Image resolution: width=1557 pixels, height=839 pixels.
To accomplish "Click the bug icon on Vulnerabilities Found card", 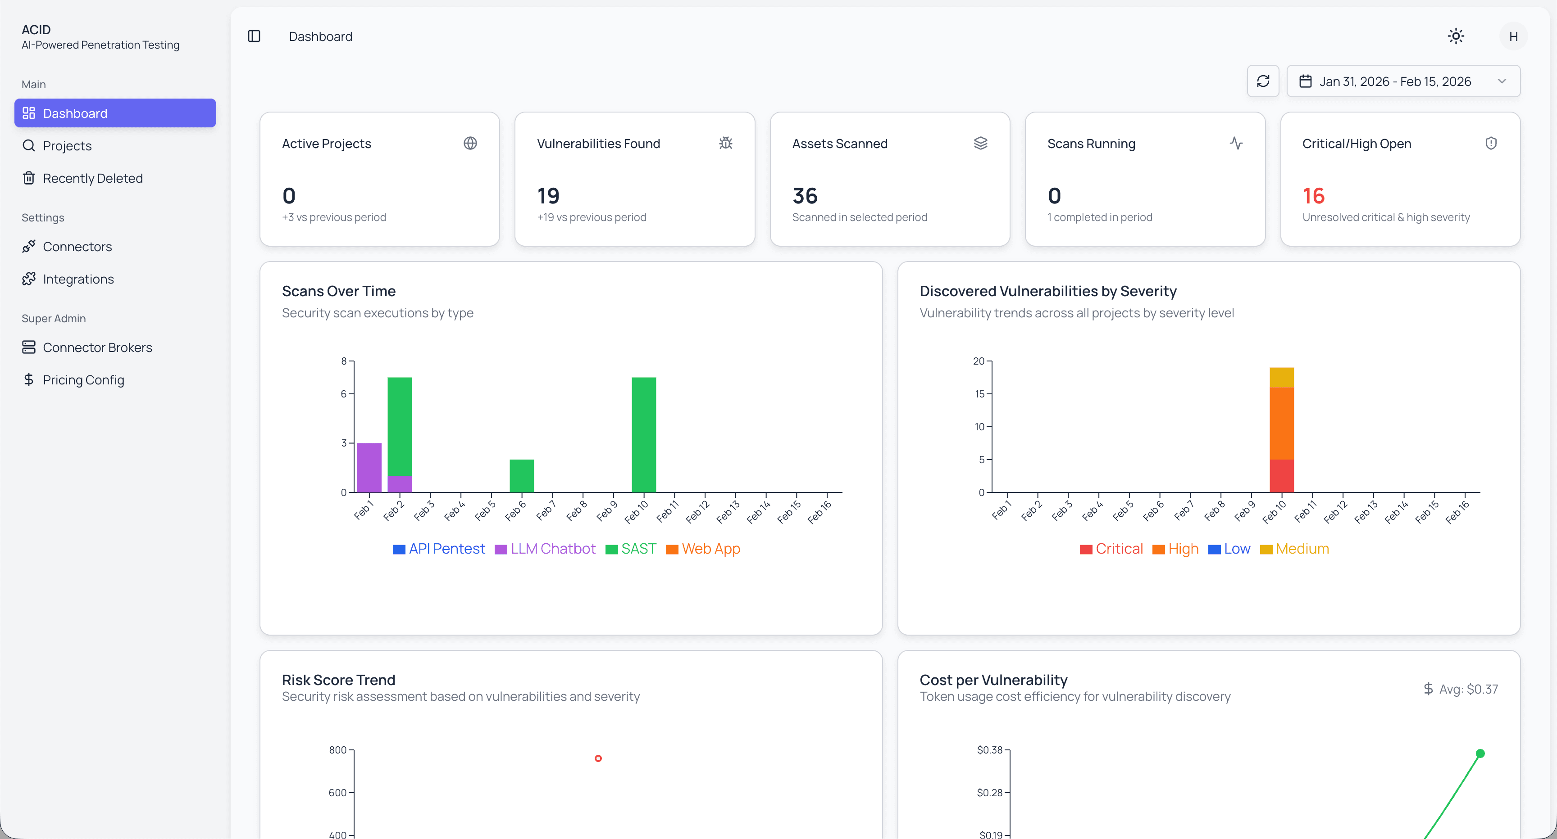I will (x=725, y=143).
